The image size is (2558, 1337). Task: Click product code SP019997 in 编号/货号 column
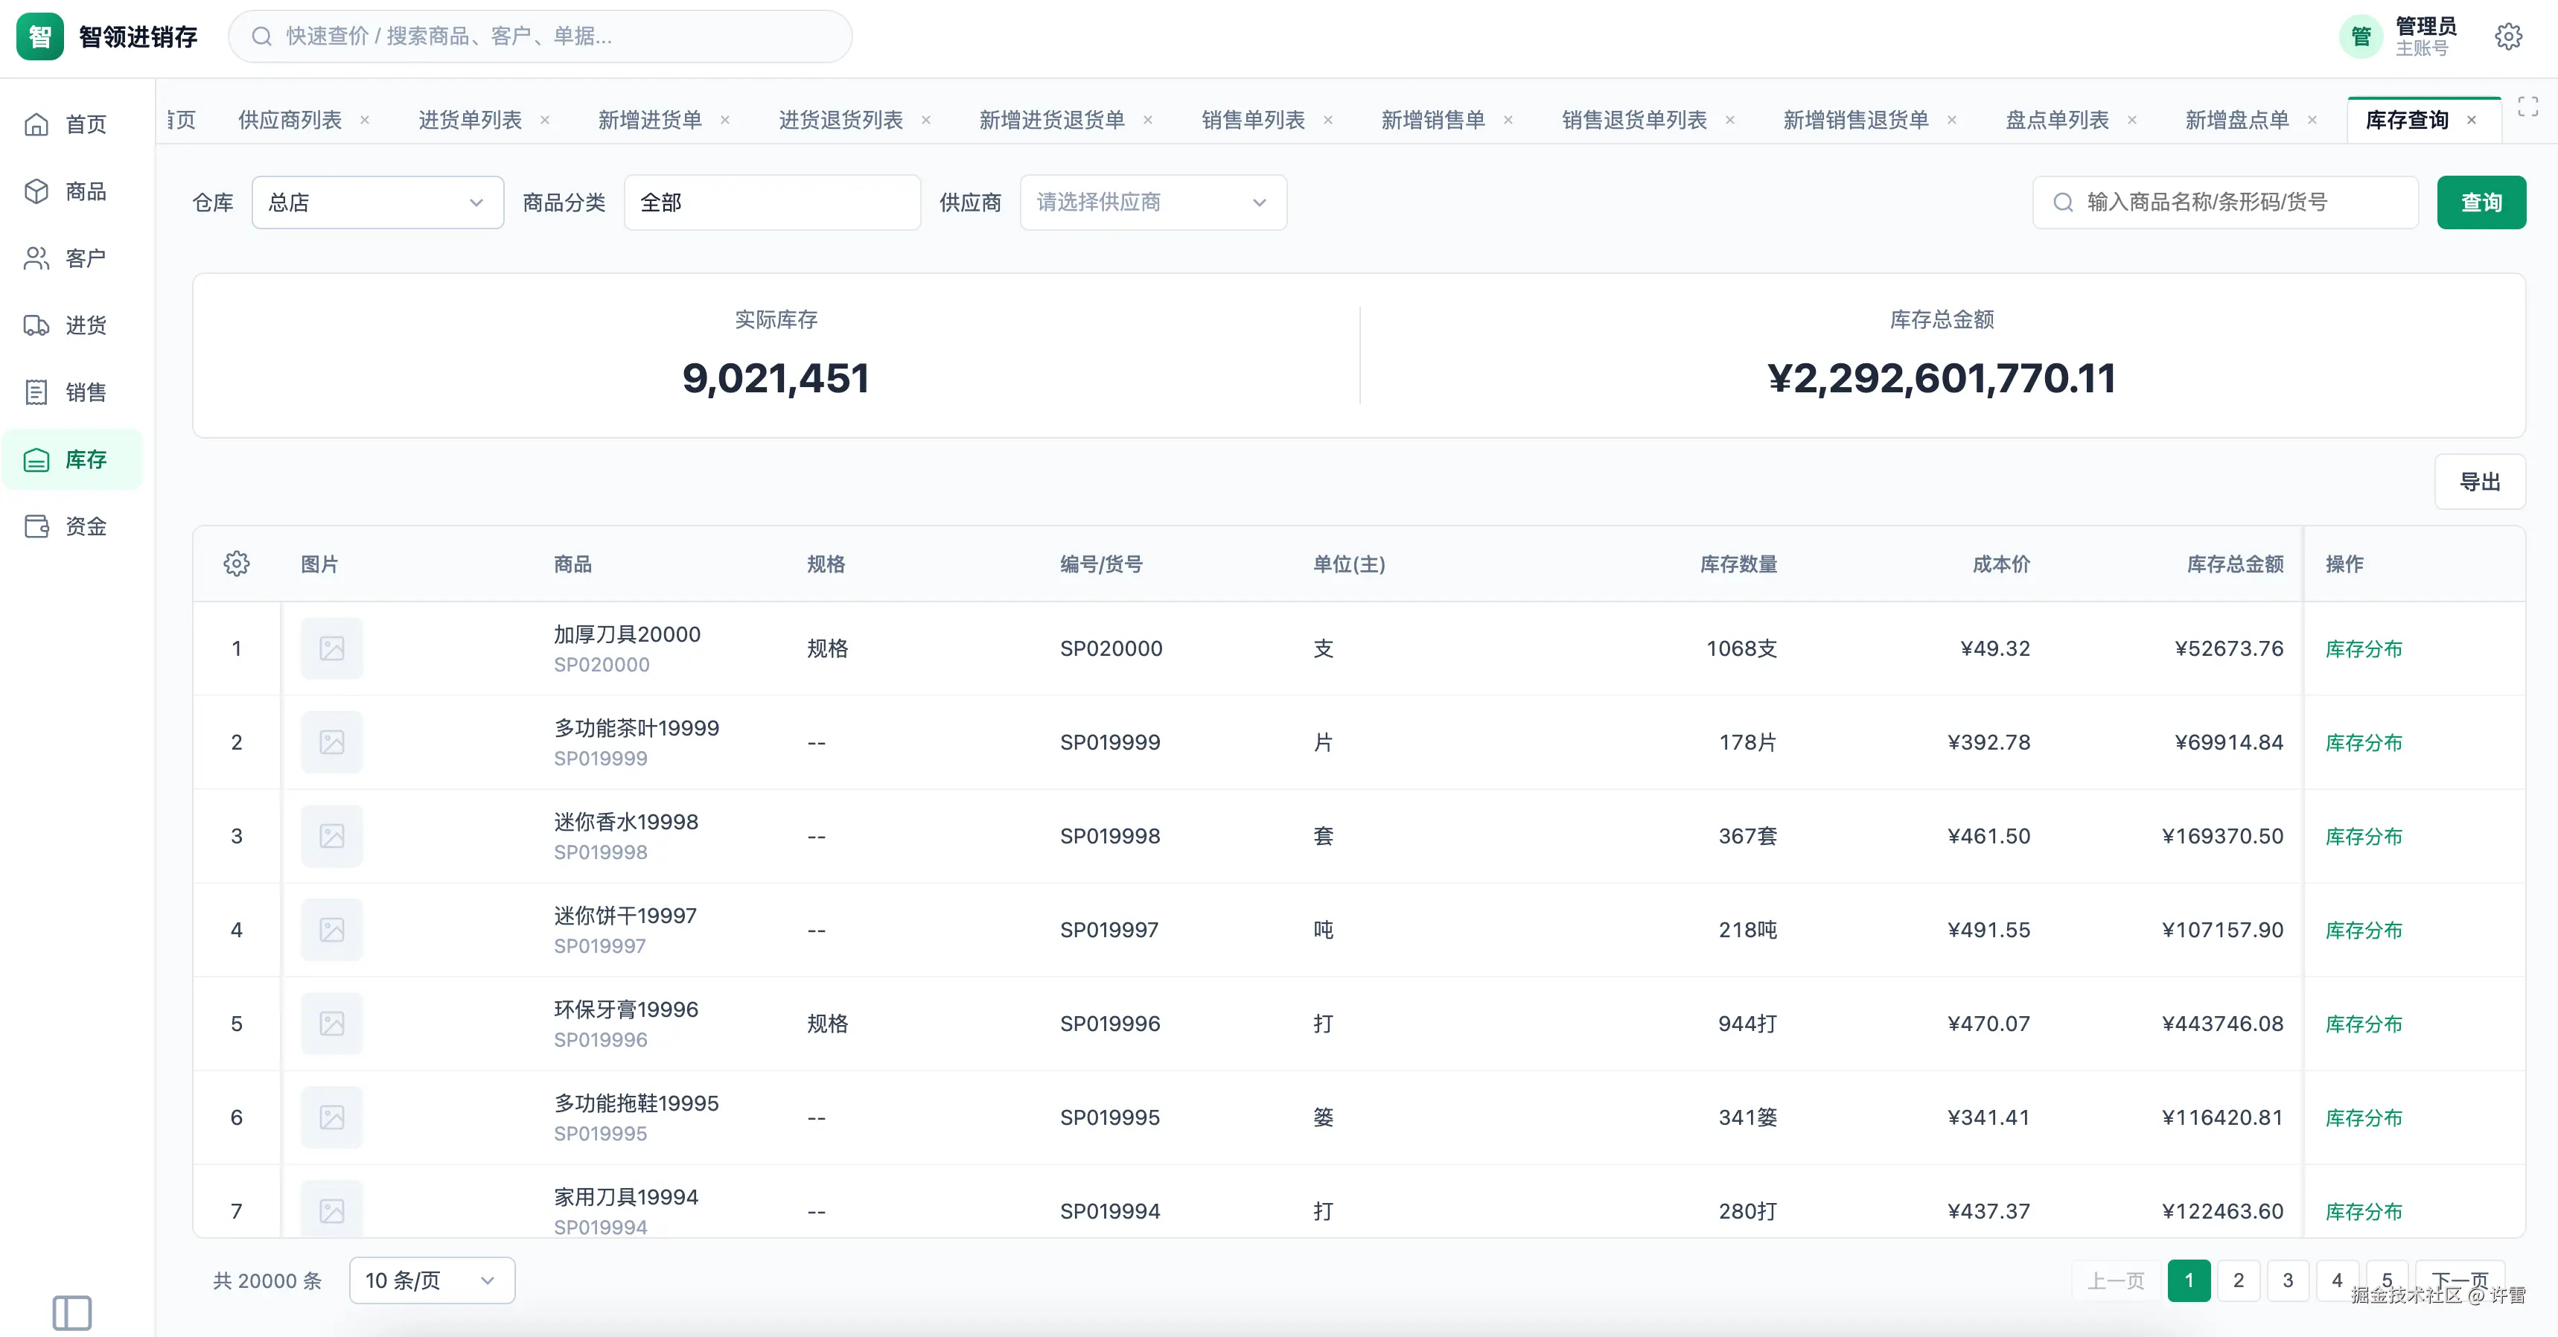(x=1109, y=930)
